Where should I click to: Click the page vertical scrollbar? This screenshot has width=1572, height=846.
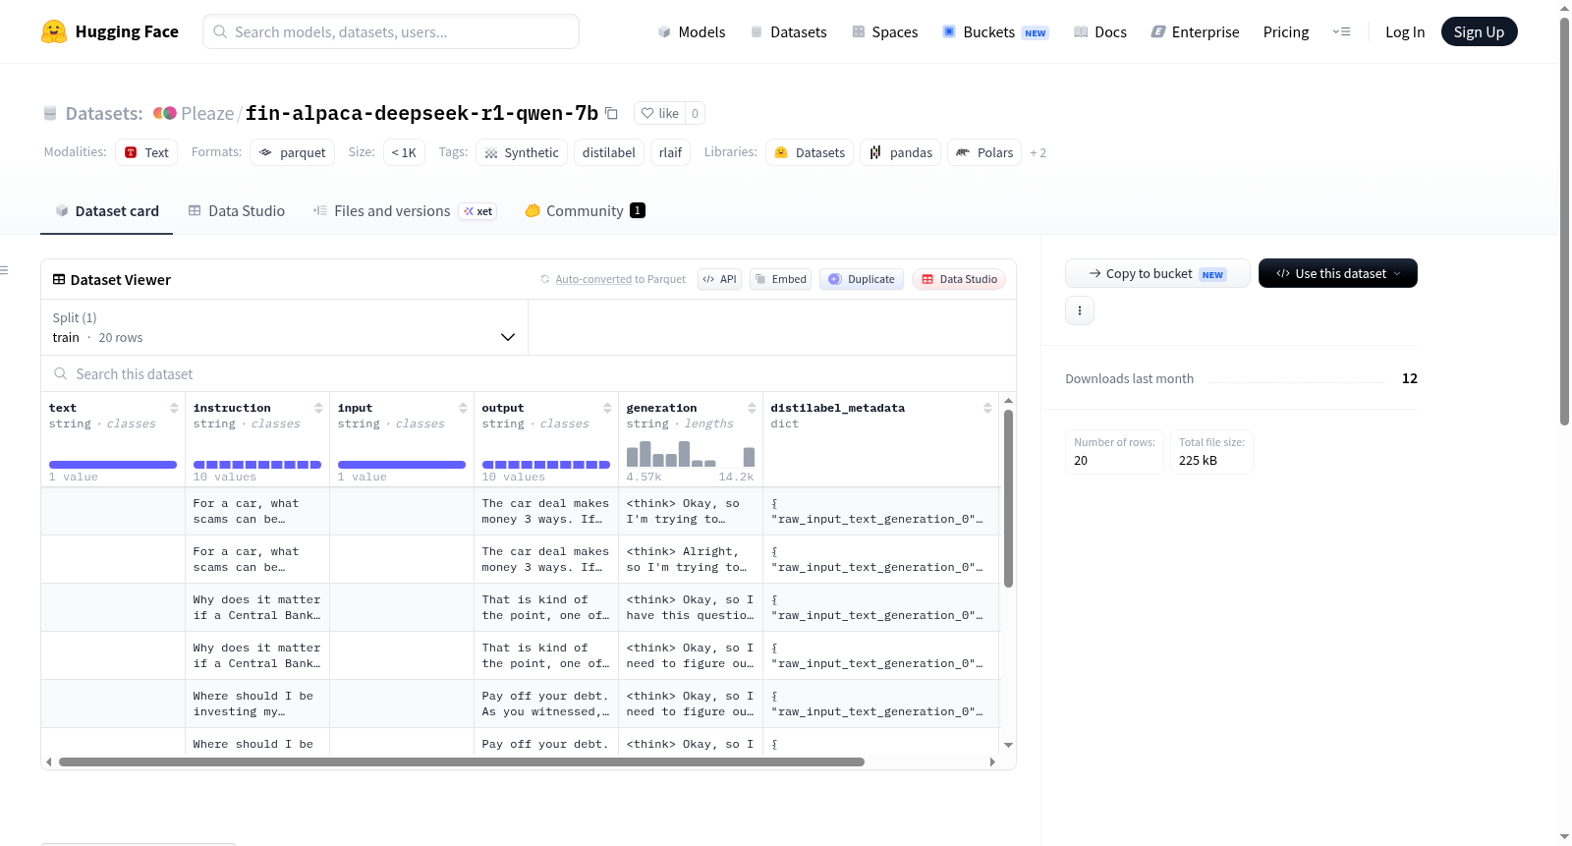coord(1565,221)
